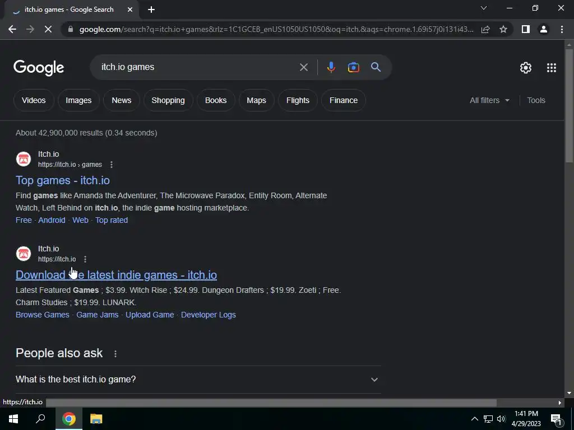Viewport: 574px width, 430px height.
Task: Clear the search box with X icon
Action: 303,67
